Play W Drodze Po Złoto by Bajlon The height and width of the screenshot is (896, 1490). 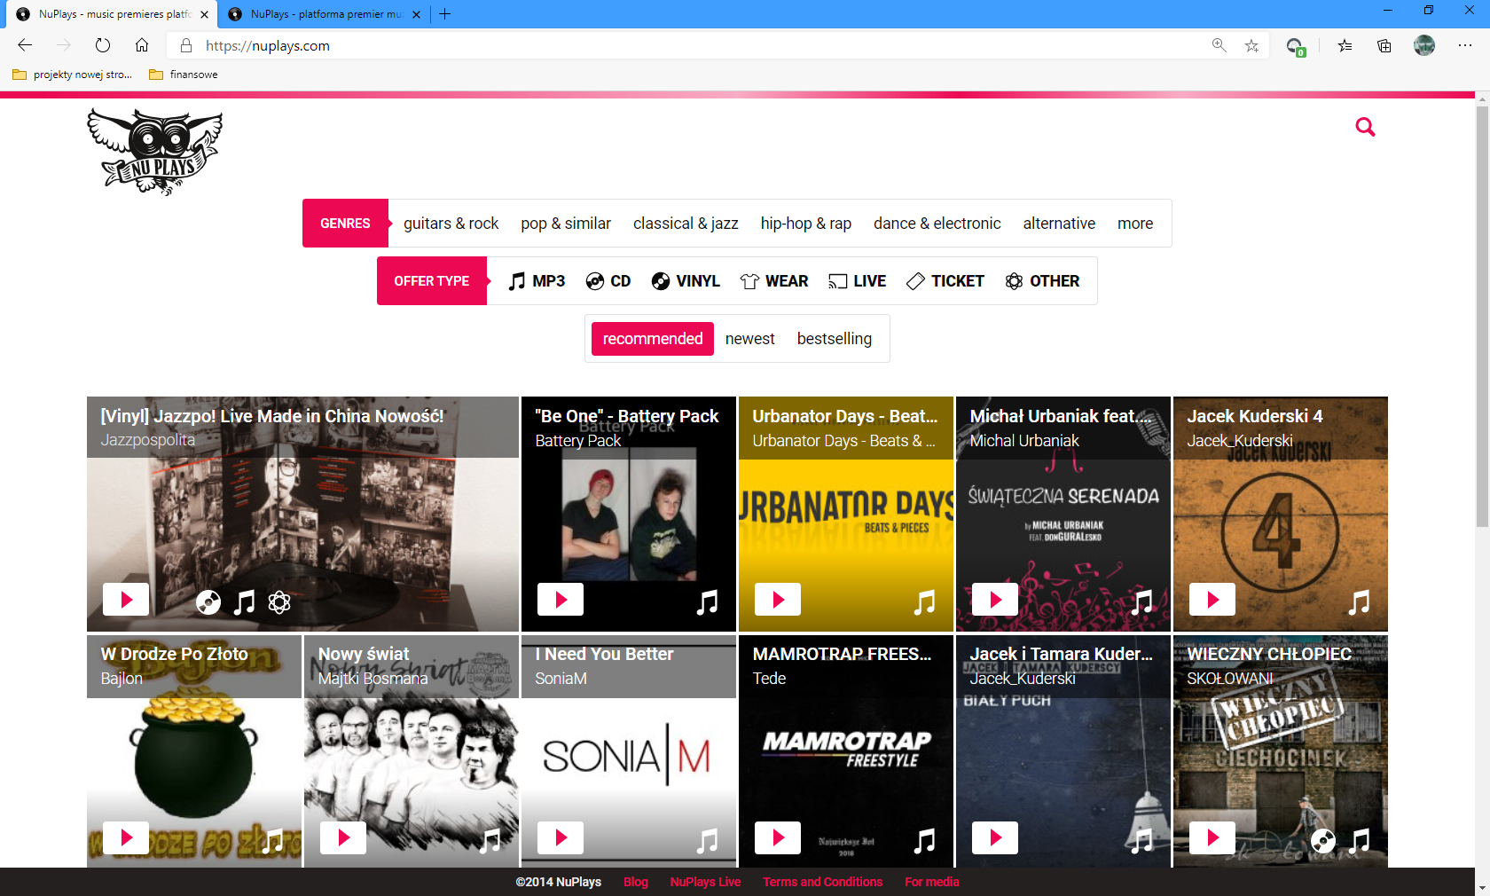click(126, 837)
